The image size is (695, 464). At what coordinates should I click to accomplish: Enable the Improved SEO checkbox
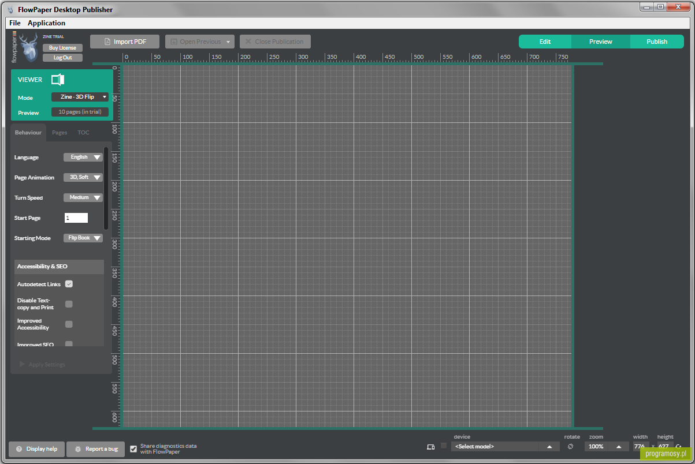pos(69,344)
